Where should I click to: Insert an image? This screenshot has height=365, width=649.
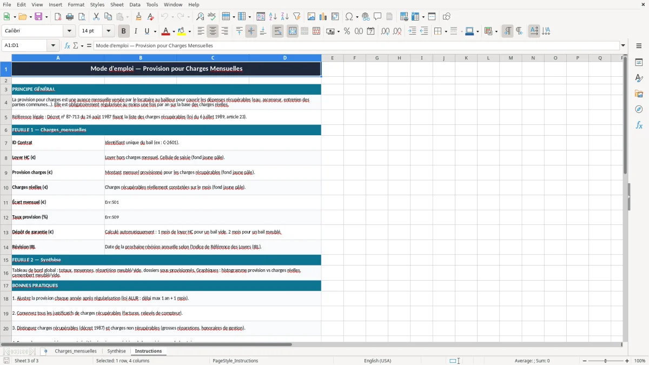[x=312, y=17]
